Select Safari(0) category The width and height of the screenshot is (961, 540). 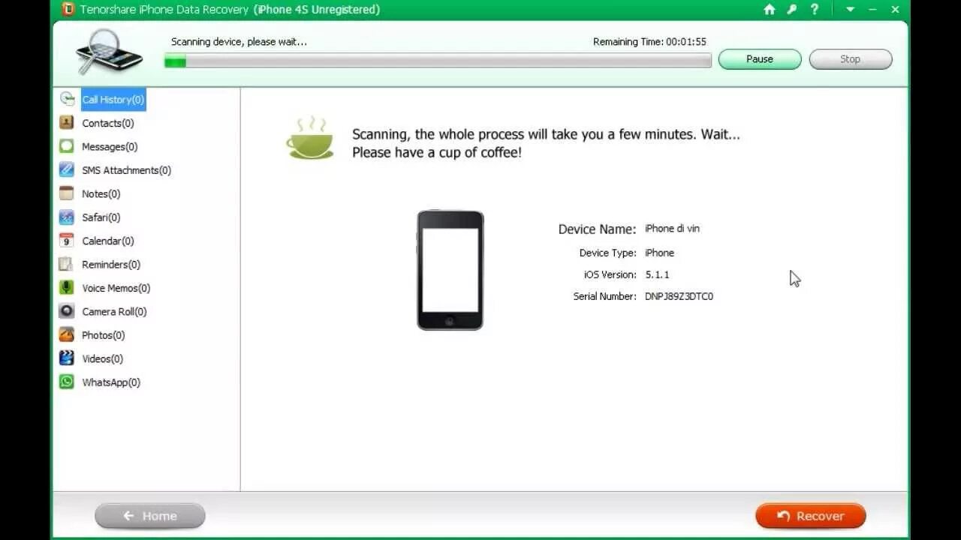[x=101, y=217]
